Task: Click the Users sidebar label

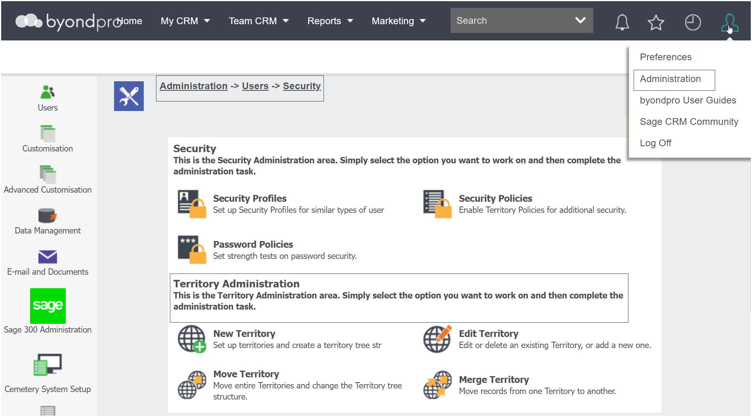Action: (48, 108)
